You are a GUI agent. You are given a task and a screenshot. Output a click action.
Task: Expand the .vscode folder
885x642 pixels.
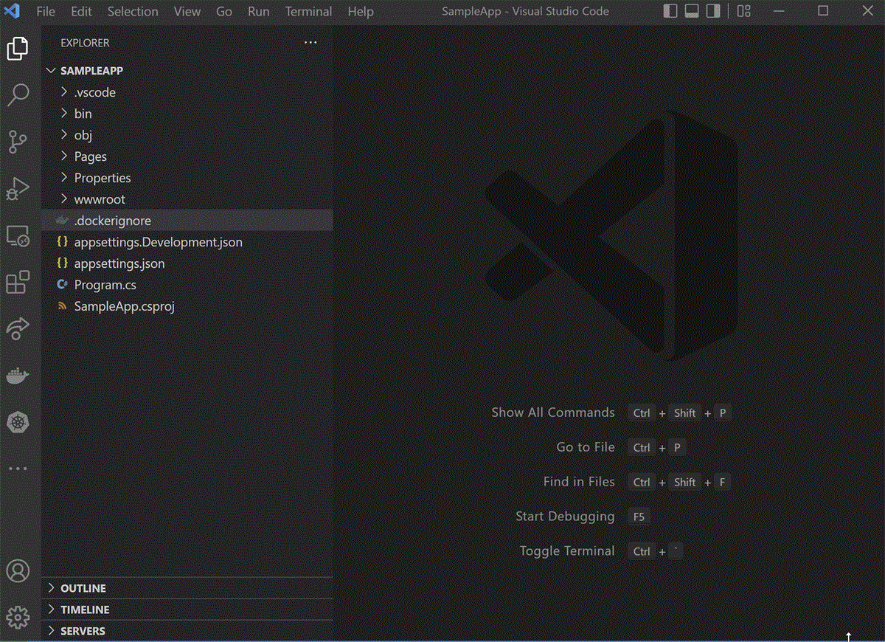pos(187,92)
